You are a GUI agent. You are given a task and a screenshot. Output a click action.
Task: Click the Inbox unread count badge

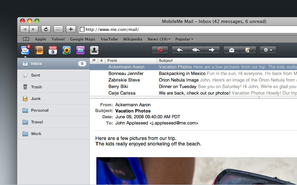[x=82, y=64]
